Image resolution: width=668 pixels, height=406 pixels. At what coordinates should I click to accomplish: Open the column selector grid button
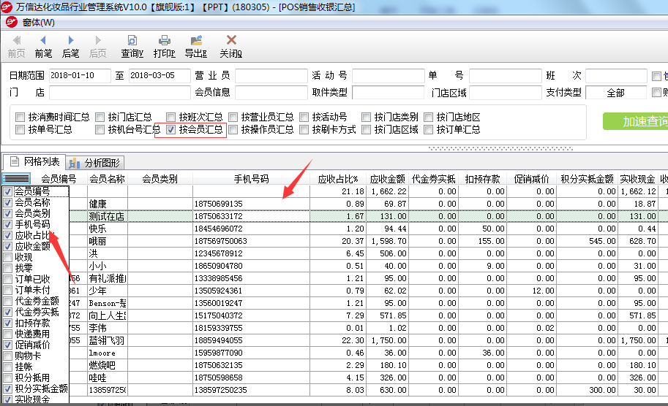tap(17, 179)
